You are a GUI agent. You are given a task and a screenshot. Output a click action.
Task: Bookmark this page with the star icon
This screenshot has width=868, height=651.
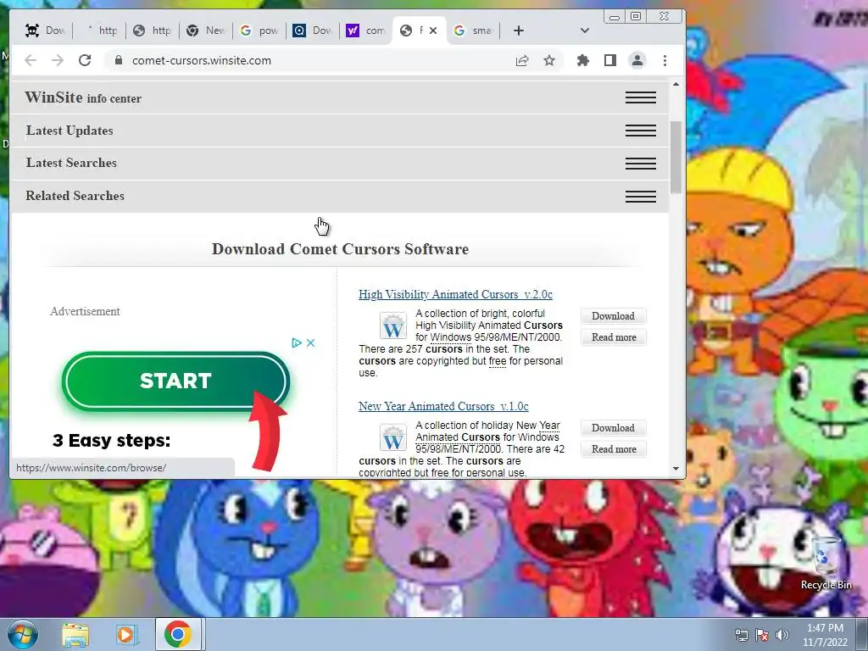549,60
